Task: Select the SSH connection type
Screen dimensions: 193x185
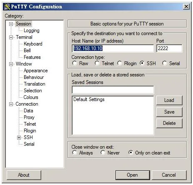Action: pyautogui.click(x=142, y=63)
